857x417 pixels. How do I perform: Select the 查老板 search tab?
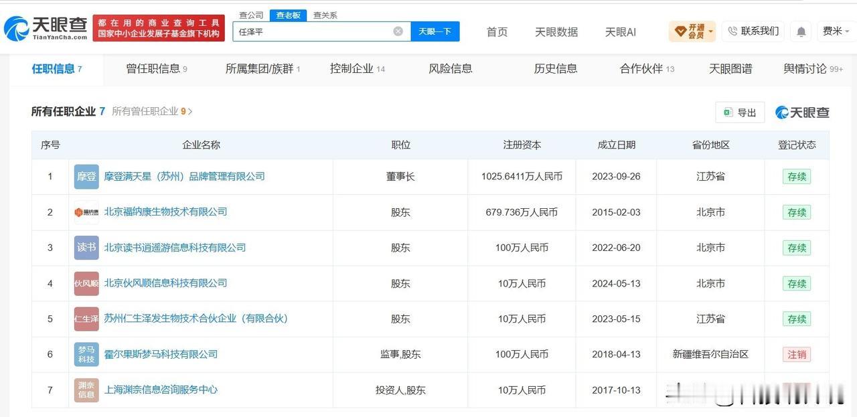(289, 15)
